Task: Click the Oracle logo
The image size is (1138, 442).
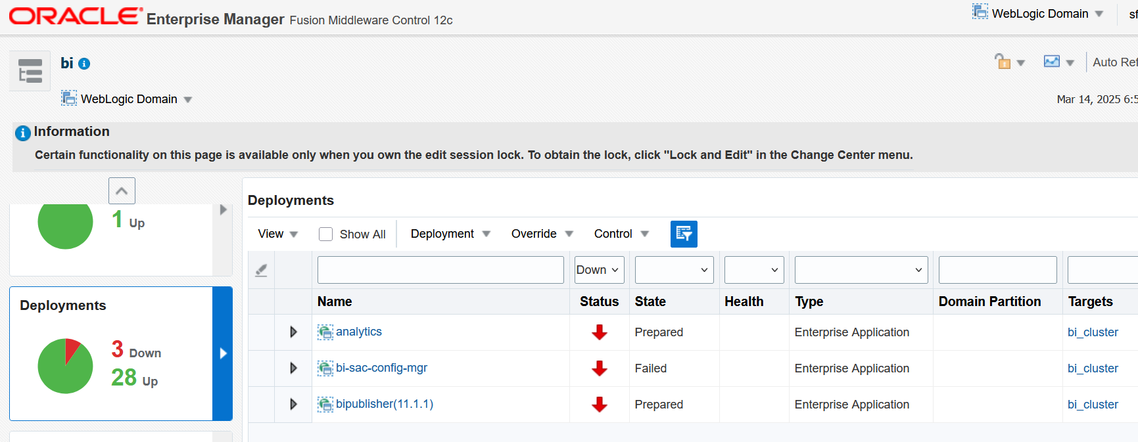Action: point(76,16)
